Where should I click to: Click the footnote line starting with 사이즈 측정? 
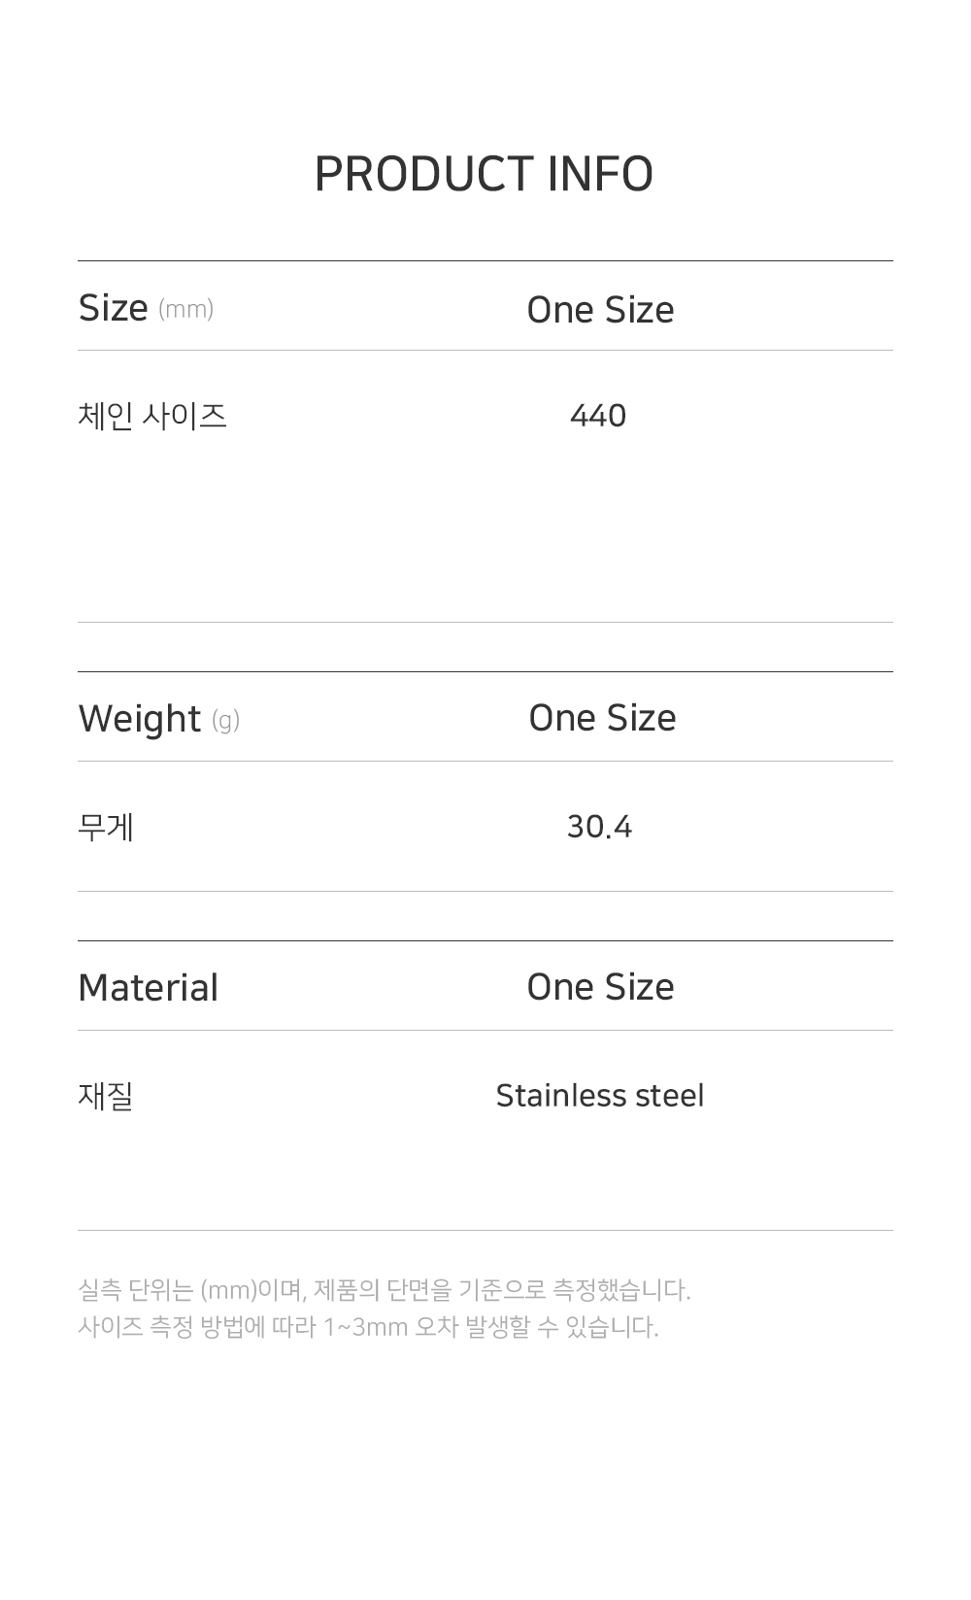tap(368, 1327)
